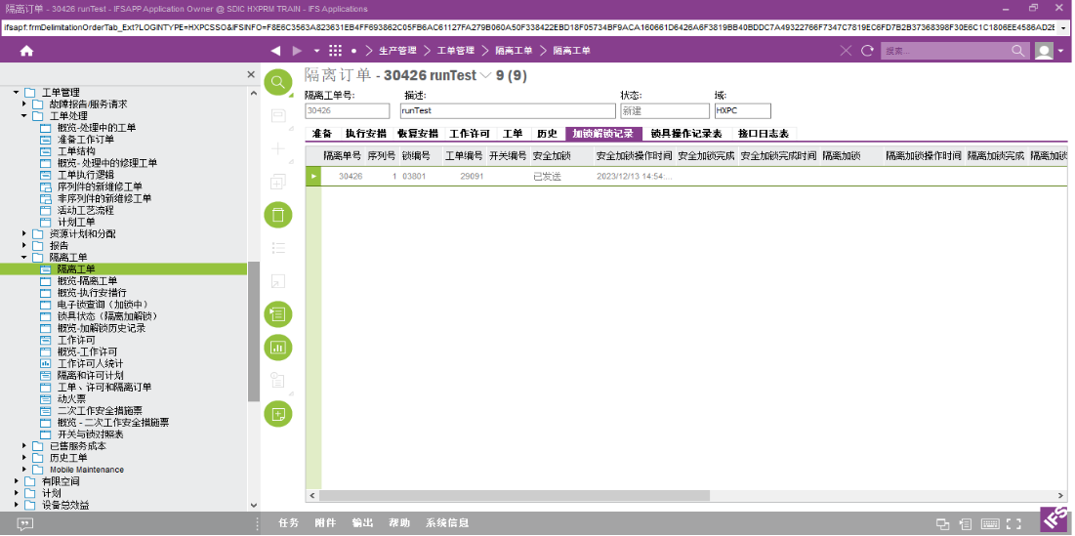Click the green list detail toolbar icon
1075x536 pixels.
[278, 314]
